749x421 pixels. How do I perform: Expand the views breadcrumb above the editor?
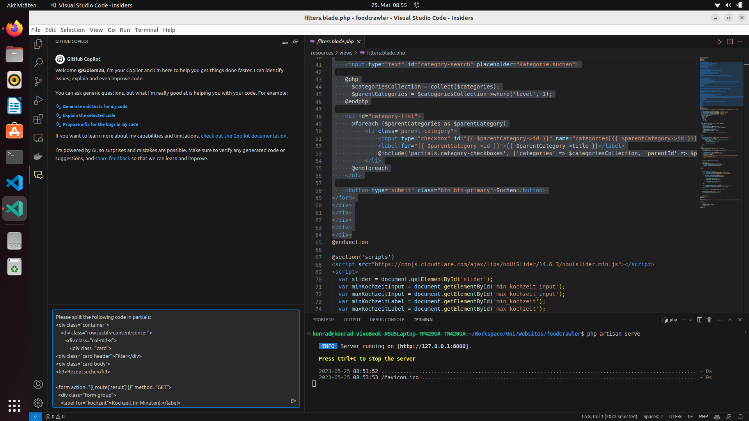346,53
